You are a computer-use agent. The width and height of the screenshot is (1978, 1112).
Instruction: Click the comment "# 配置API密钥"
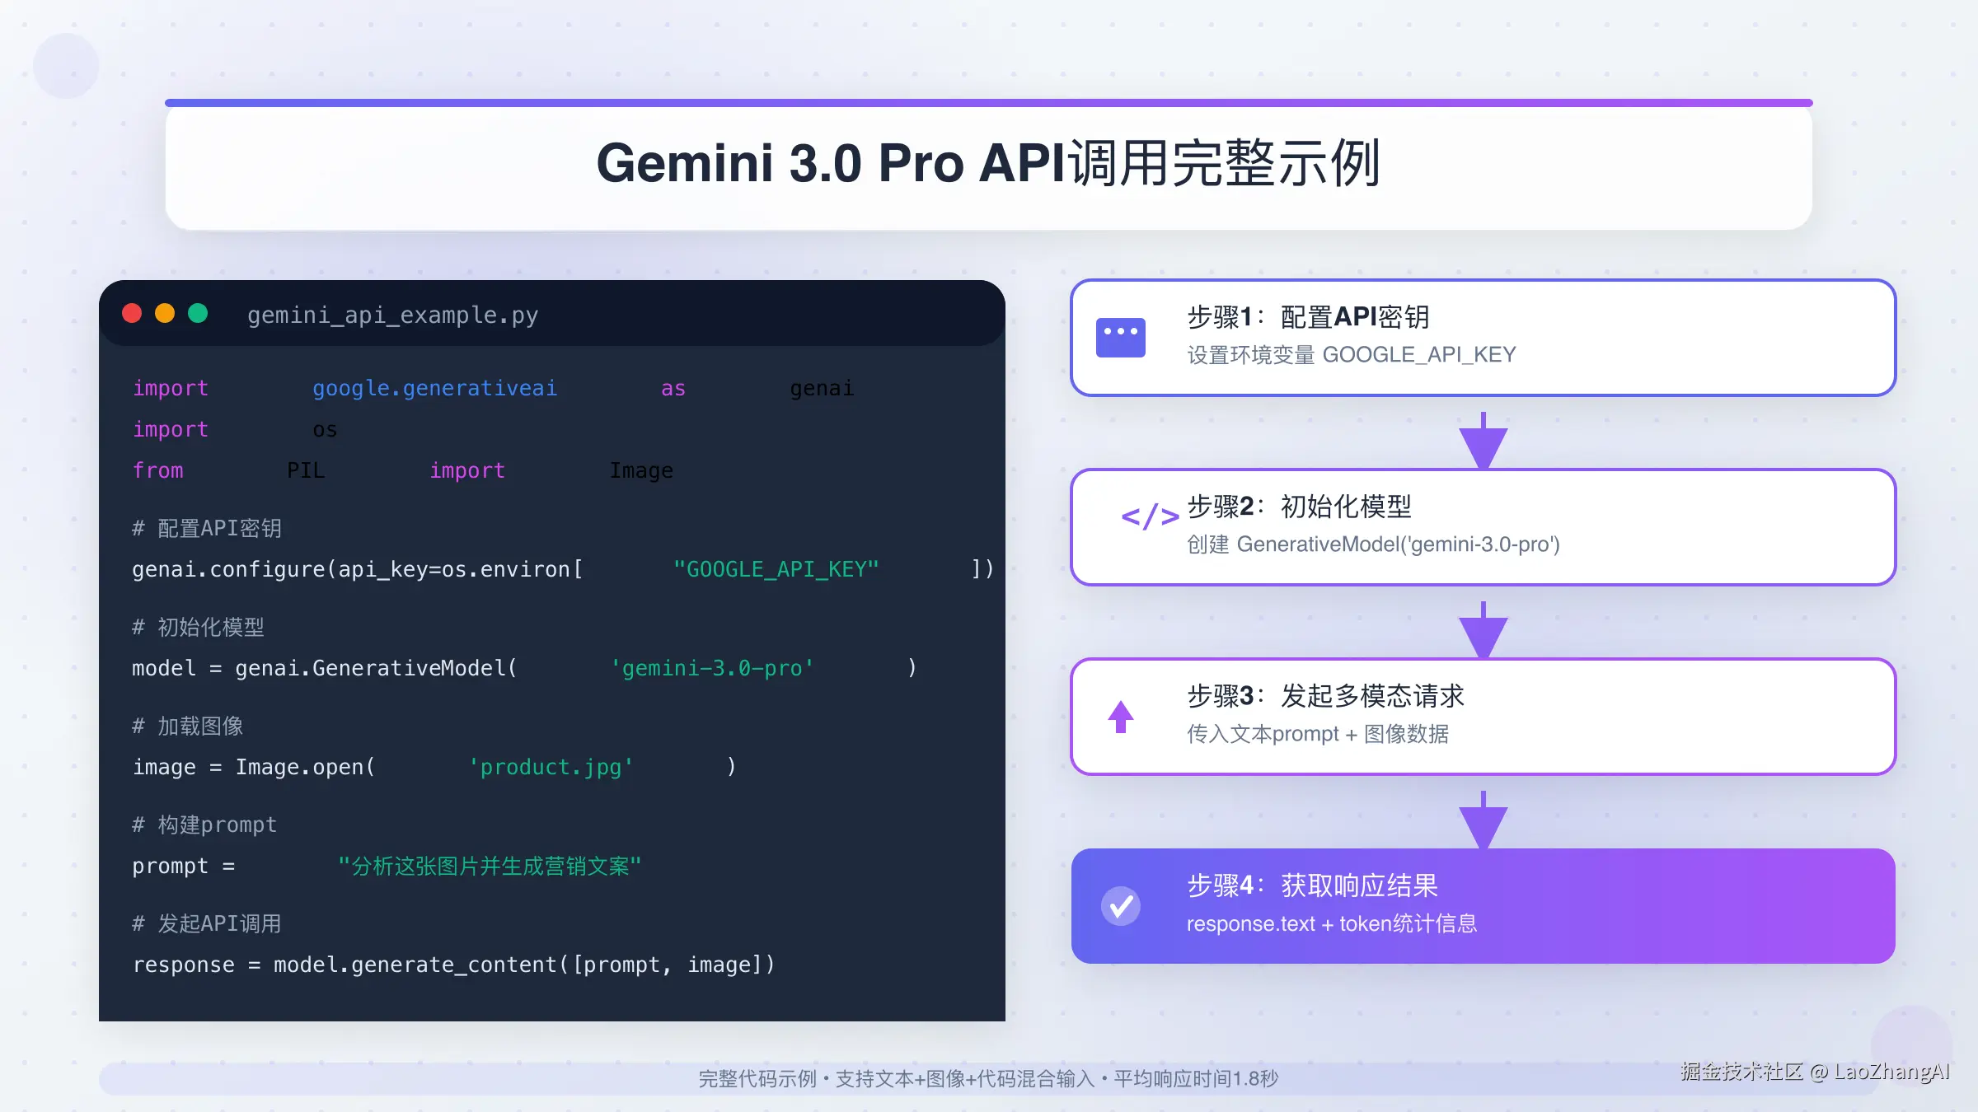207,528
